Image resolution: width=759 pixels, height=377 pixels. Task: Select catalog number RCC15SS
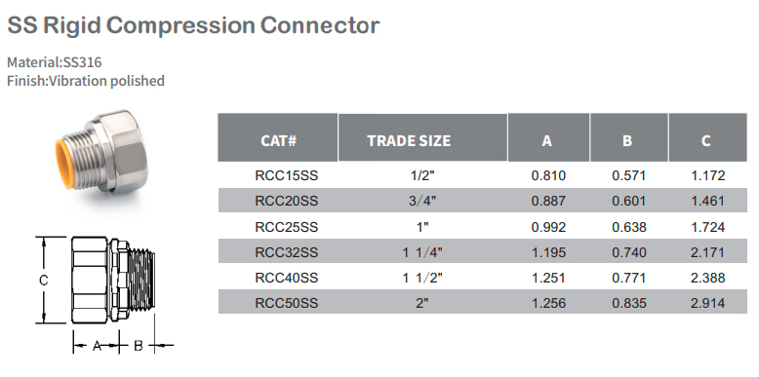click(x=287, y=175)
